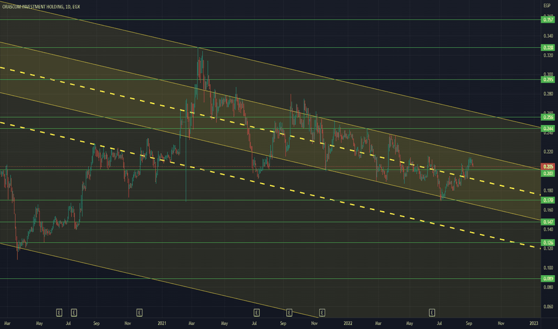558x329 pixels.
Task: Click the earnings E marker between May and Jul 2020
Action: (x=59, y=313)
